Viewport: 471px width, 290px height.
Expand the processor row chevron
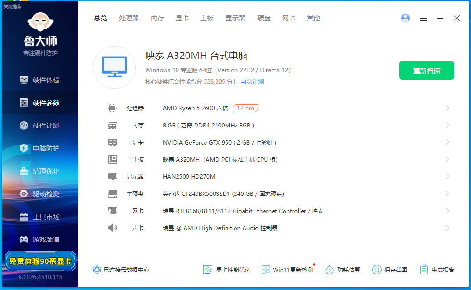point(447,108)
